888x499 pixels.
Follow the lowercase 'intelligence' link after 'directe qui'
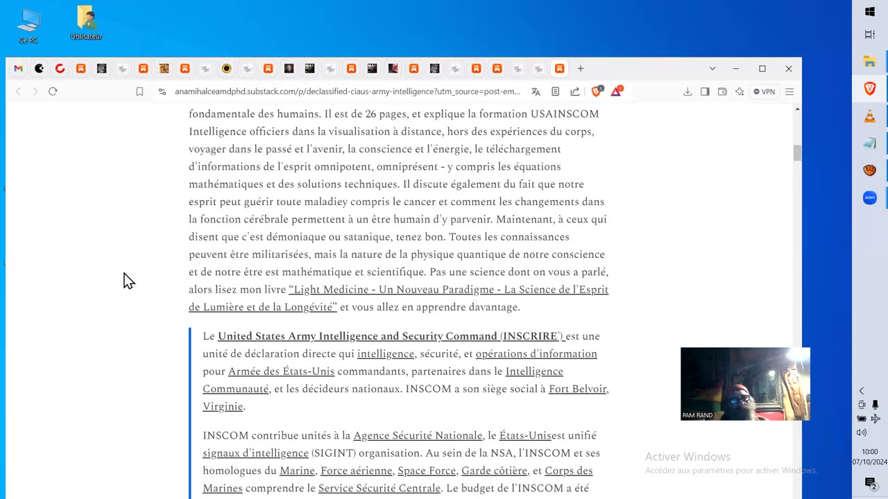[x=386, y=354]
